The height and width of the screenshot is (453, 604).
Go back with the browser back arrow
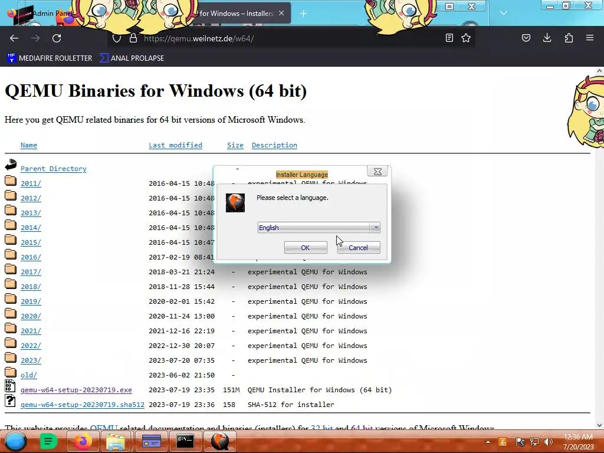coord(14,38)
